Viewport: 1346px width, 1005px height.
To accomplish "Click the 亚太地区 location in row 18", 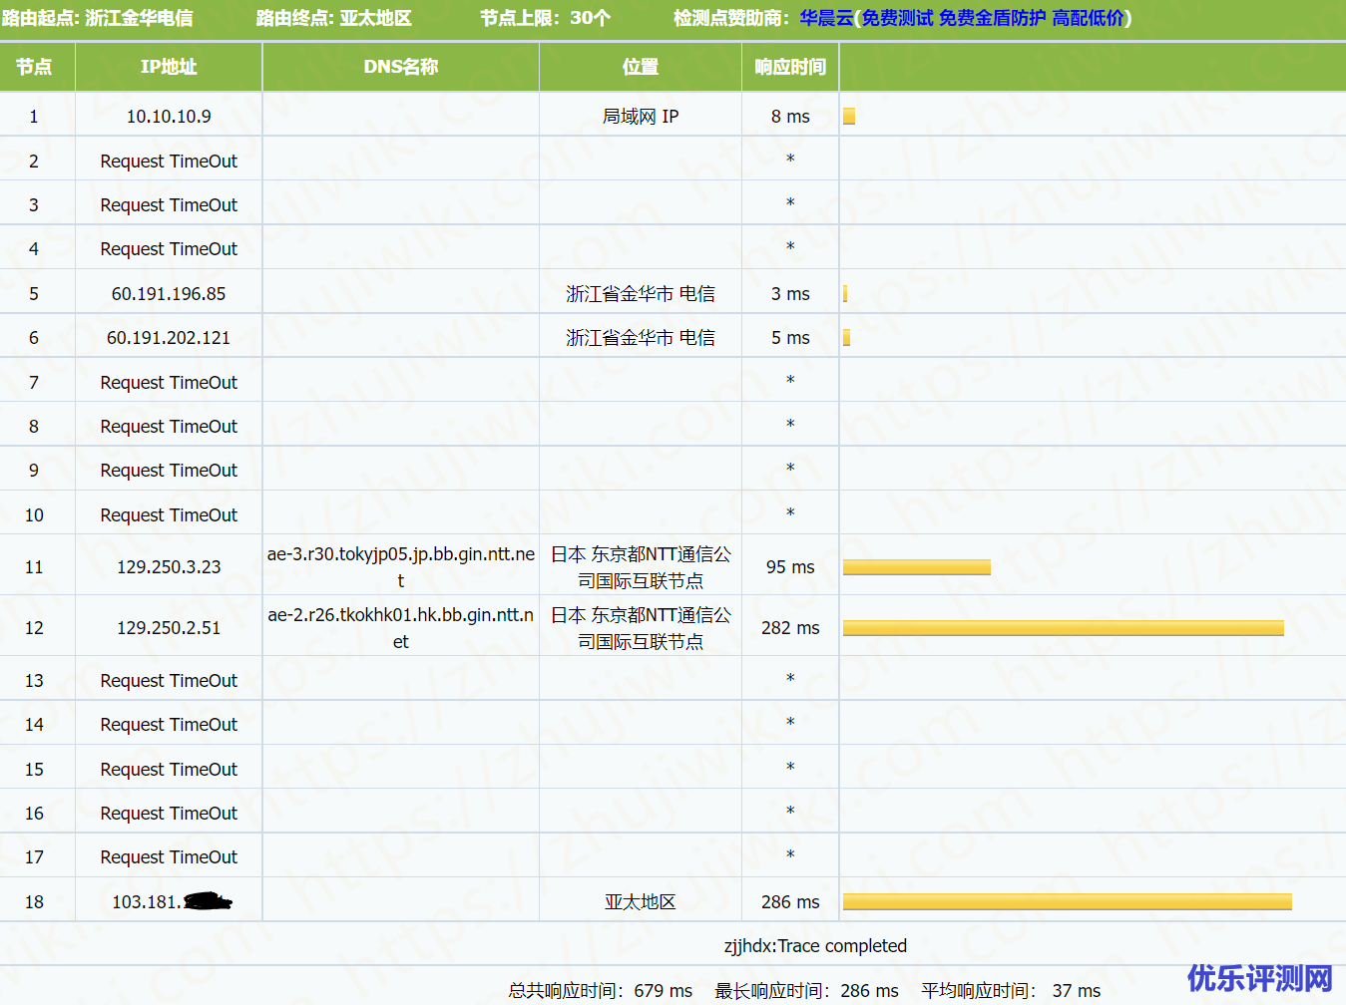I will [x=640, y=902].
